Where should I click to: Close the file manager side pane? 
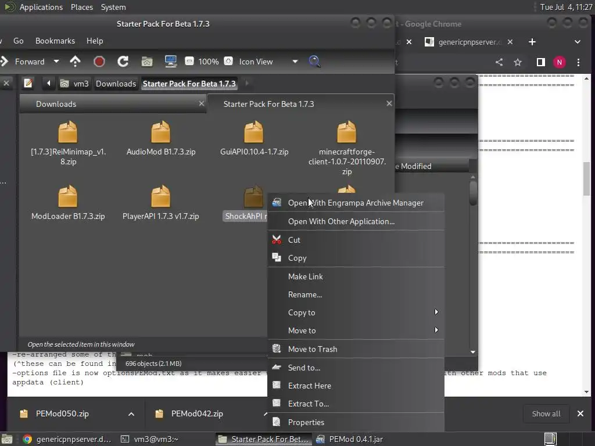[6, 83]
